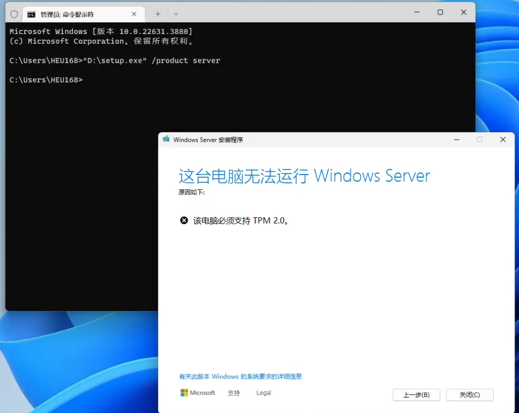The width and height of the screenshot is (519, 413).
Task: Close the 命令提示符 terminal tab
Action: 134,14
